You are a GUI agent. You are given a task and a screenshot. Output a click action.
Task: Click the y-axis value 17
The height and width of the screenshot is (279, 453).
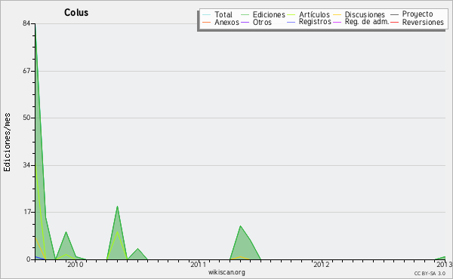[26, 212]
